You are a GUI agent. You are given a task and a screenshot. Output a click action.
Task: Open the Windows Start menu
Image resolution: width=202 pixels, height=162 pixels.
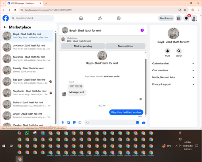(x=4, y=146)
